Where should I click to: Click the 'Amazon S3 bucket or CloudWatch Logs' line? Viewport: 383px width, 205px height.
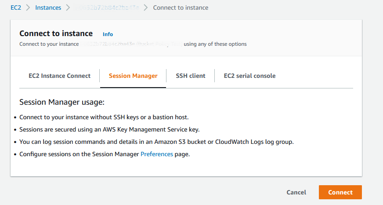point(156,142)
